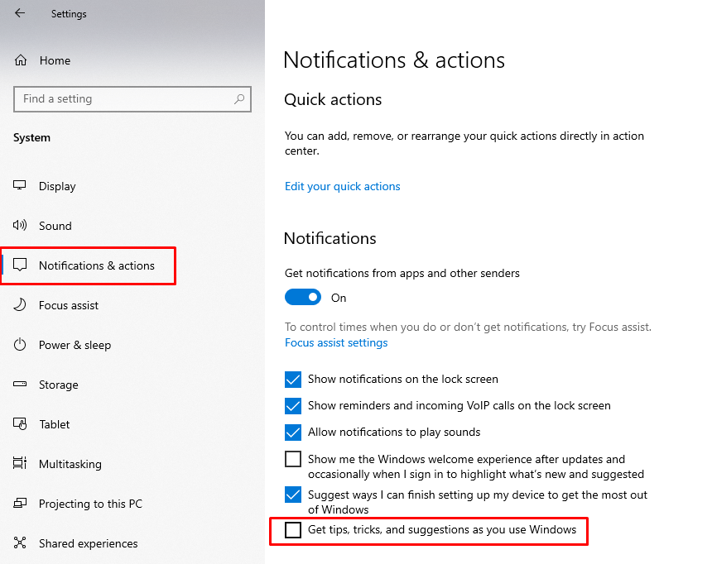
Task: Click the Display monitor icon
Action: coord(21,186)
